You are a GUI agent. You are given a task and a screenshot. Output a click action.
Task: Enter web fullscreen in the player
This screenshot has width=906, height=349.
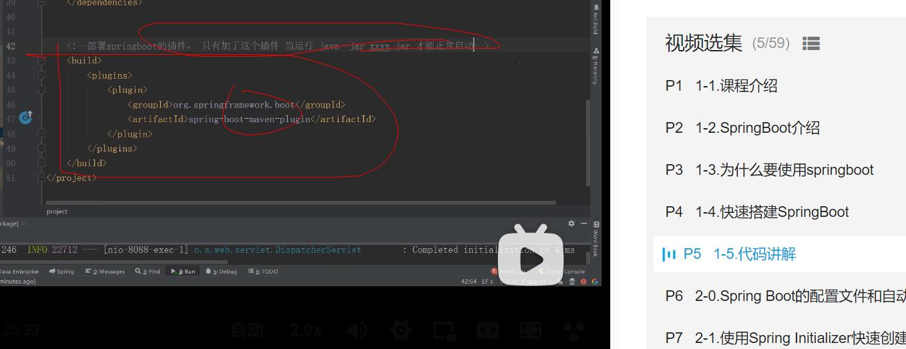(x=531, y=330)
